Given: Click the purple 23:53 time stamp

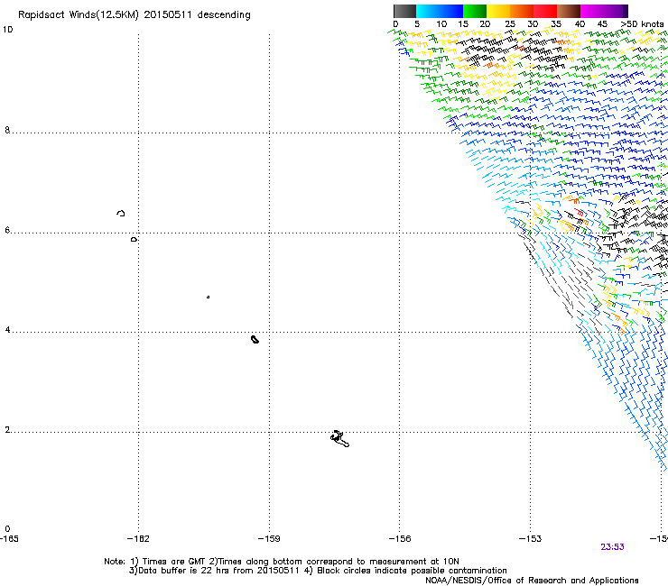Looking at the screenshot, I should (x=612, y=547).
